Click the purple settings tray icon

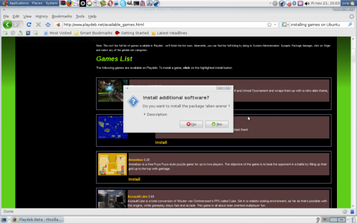(300, 3)
